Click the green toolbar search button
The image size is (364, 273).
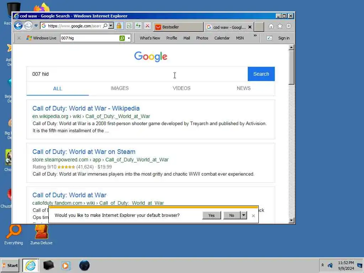click(122, 38)
